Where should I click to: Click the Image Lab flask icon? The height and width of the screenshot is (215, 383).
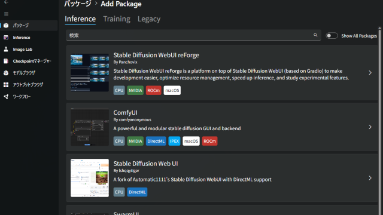point(6,49)
